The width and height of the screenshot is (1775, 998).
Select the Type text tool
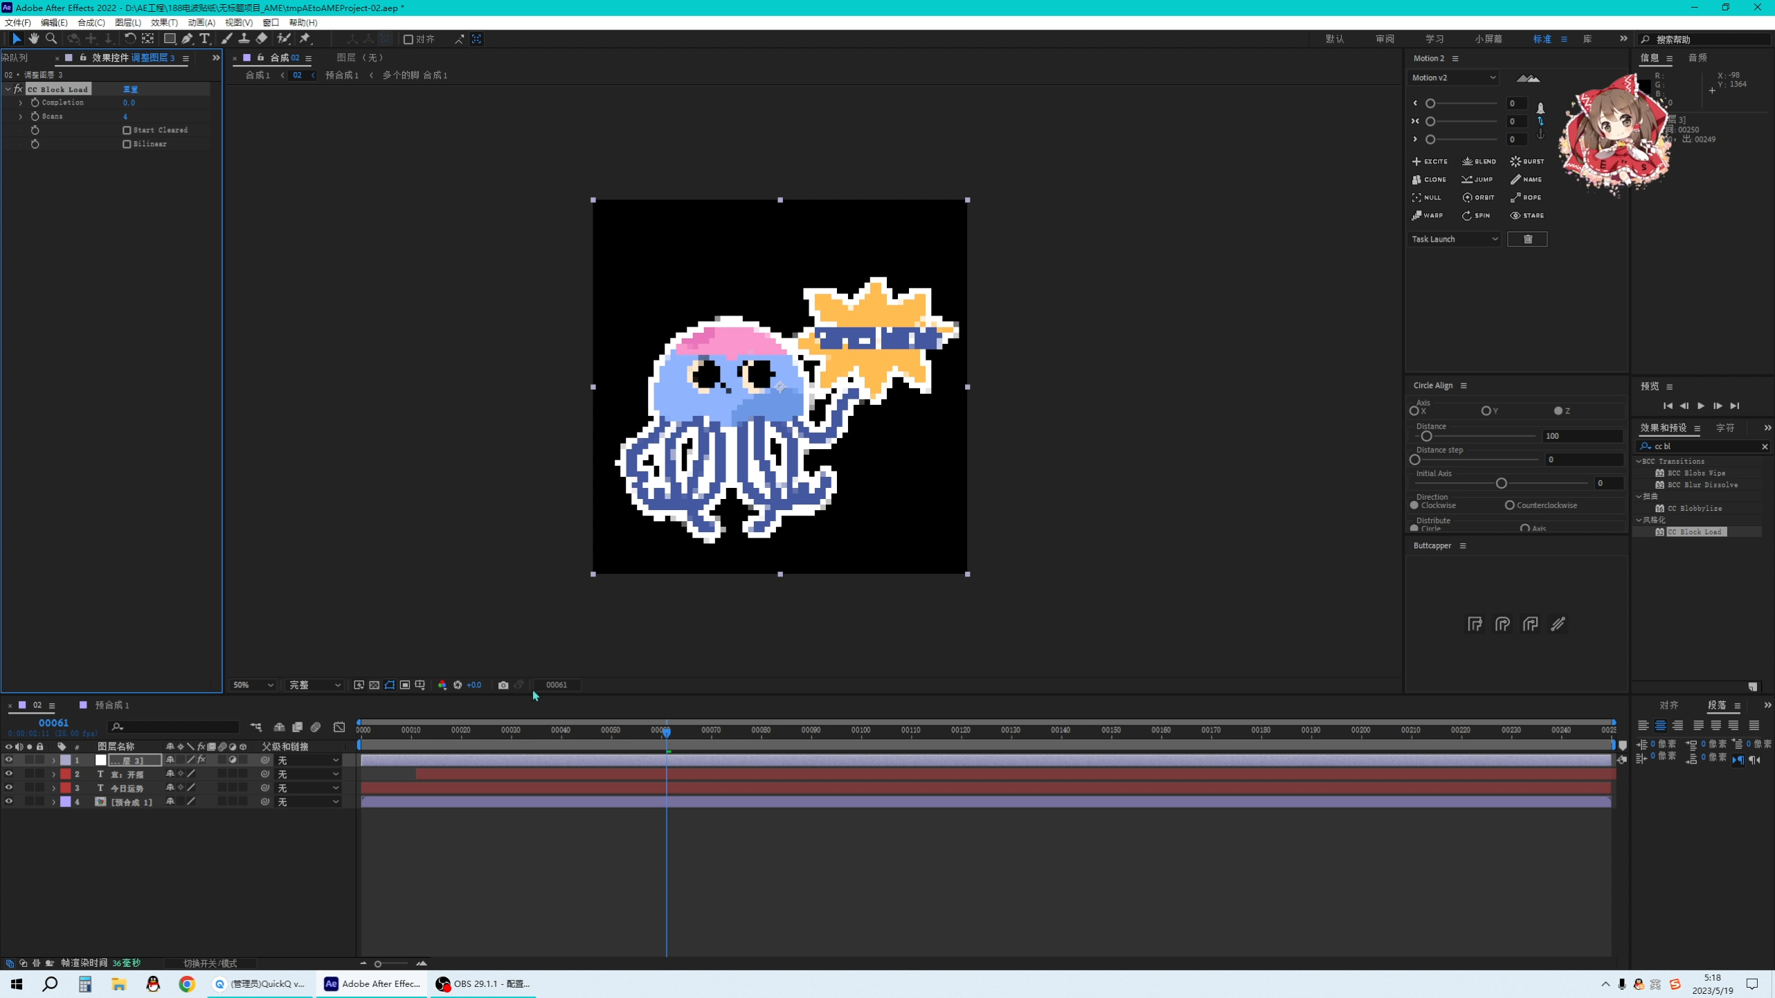coord(204,39)
